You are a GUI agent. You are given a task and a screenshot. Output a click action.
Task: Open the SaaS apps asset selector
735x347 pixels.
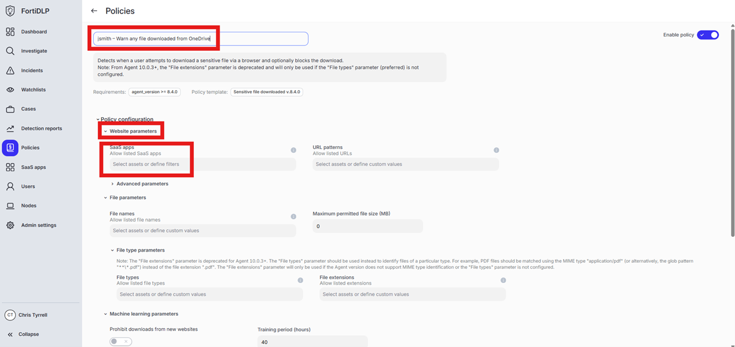tap(203, 164)
